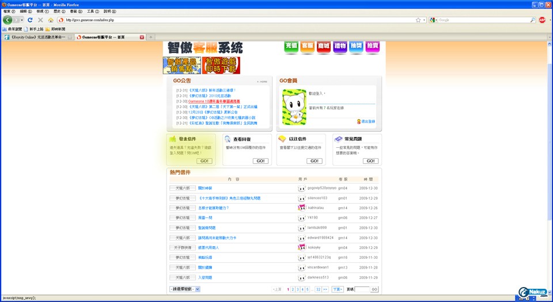Click the Firefox back arrow button
The height and width of the screenshot is (302, 553).
pyautogui.click(x=7, y=20)
